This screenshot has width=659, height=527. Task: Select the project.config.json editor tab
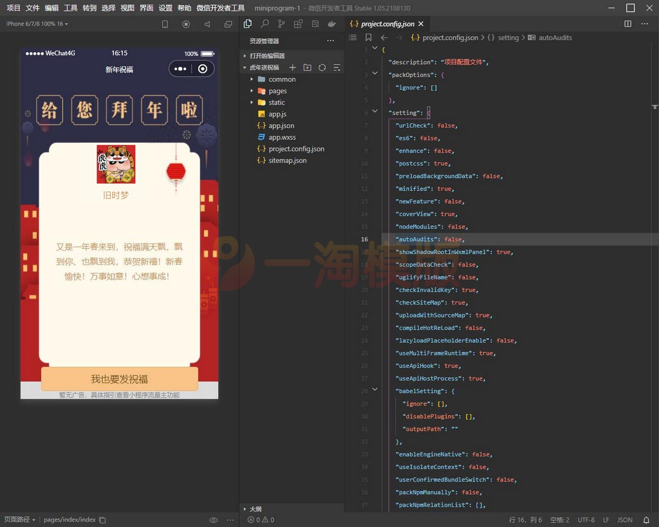click(x=387, y=24)
